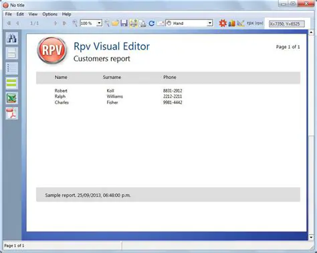Click the surname Koll
This screenshot has height=253, width=317.
click(110, 90)
